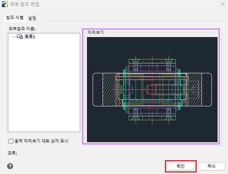
Task: Click the application logo in title bar
Action: [5, 4]
